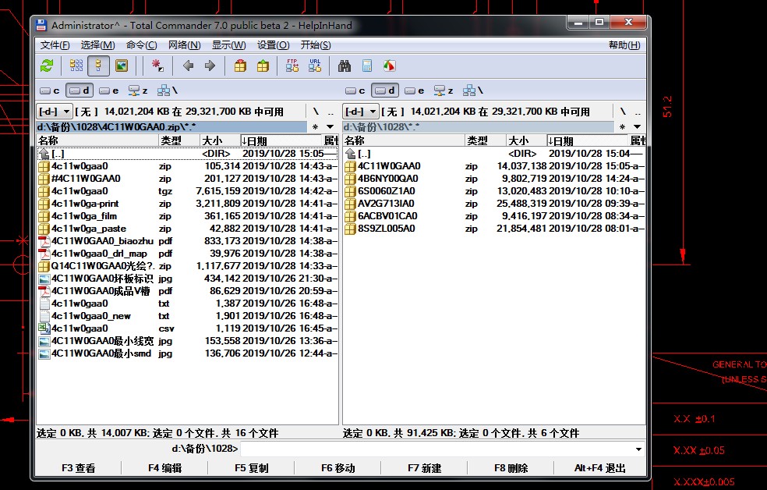Screen dimensions: 767x490
Task: Click into the command line input field
Action: pos(437,449)
